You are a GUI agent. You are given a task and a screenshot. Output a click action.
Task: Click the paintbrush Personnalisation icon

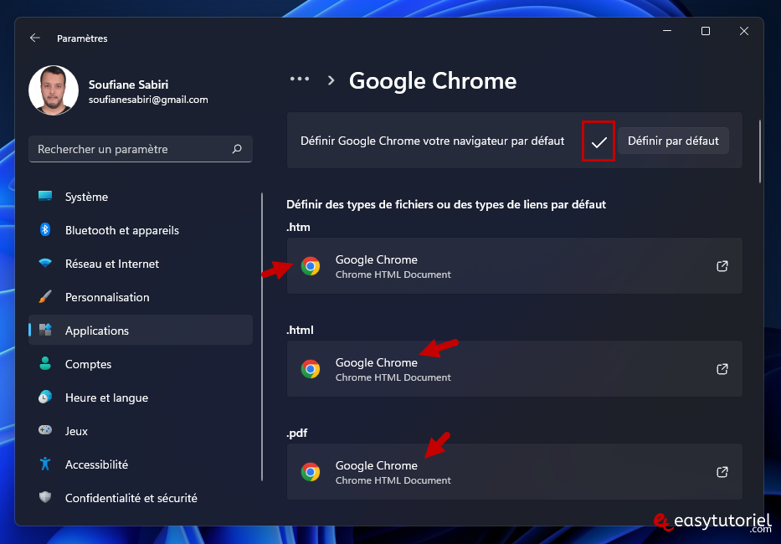(45, 297)
